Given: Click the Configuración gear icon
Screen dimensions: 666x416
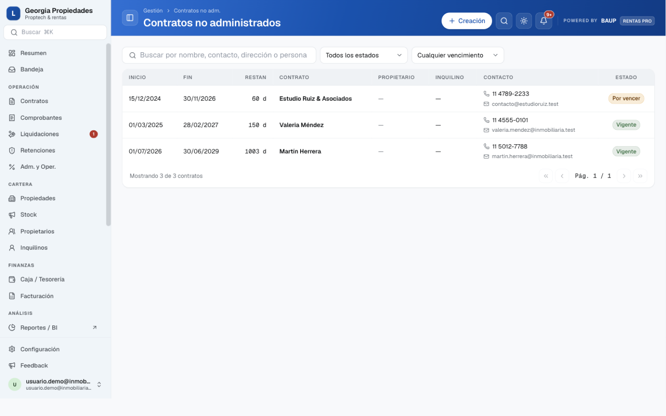Looking at the screenshot, I should point(12,349).
